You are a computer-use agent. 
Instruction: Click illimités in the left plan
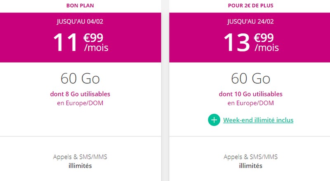tap(80, 166)
